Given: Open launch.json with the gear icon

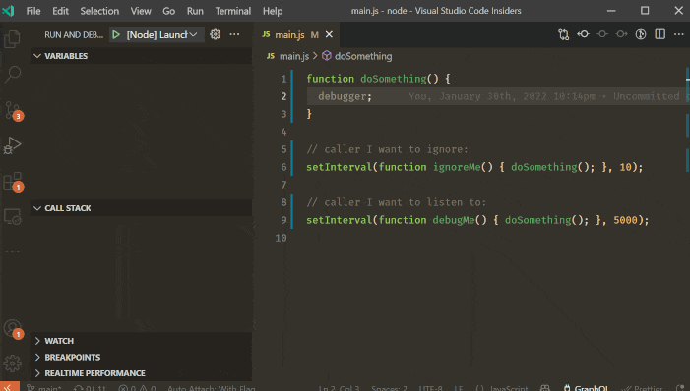Looking at the screenshot, I should (x=216, y=34).
